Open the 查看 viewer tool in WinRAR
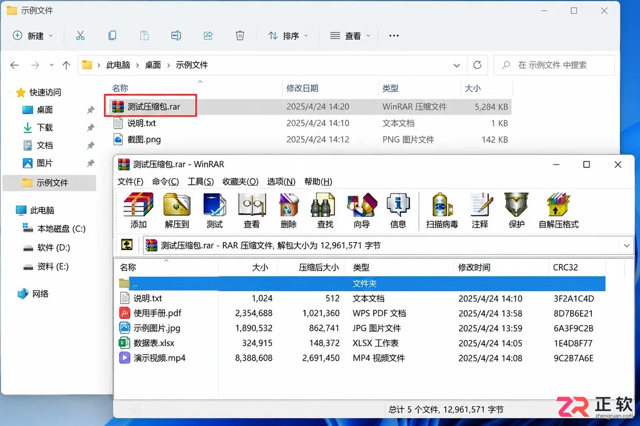The image size is (640, 426). tap(252, 210)
